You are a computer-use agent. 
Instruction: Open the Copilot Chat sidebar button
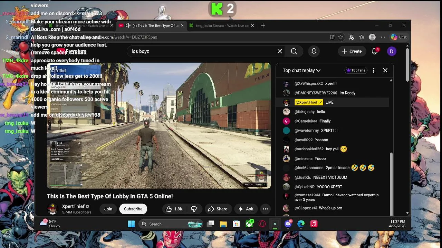click(398, 37)
